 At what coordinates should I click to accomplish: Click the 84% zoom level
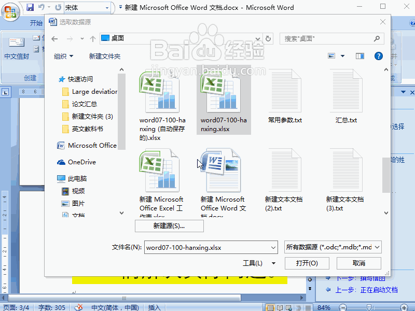tap(324, 307)
